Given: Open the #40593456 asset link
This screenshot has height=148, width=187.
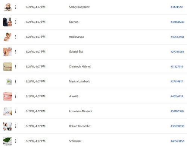Looking at the screenshot, I should 177,141.
